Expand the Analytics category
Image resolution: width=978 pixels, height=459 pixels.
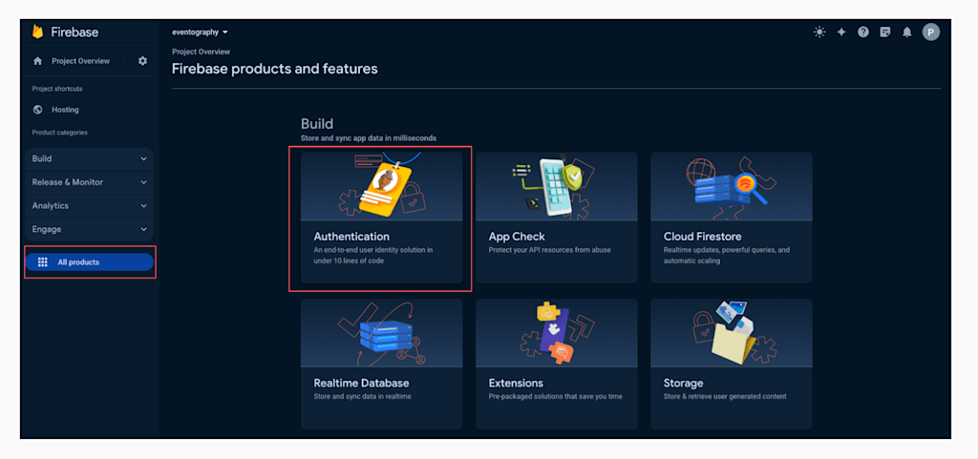pos(90,205)
